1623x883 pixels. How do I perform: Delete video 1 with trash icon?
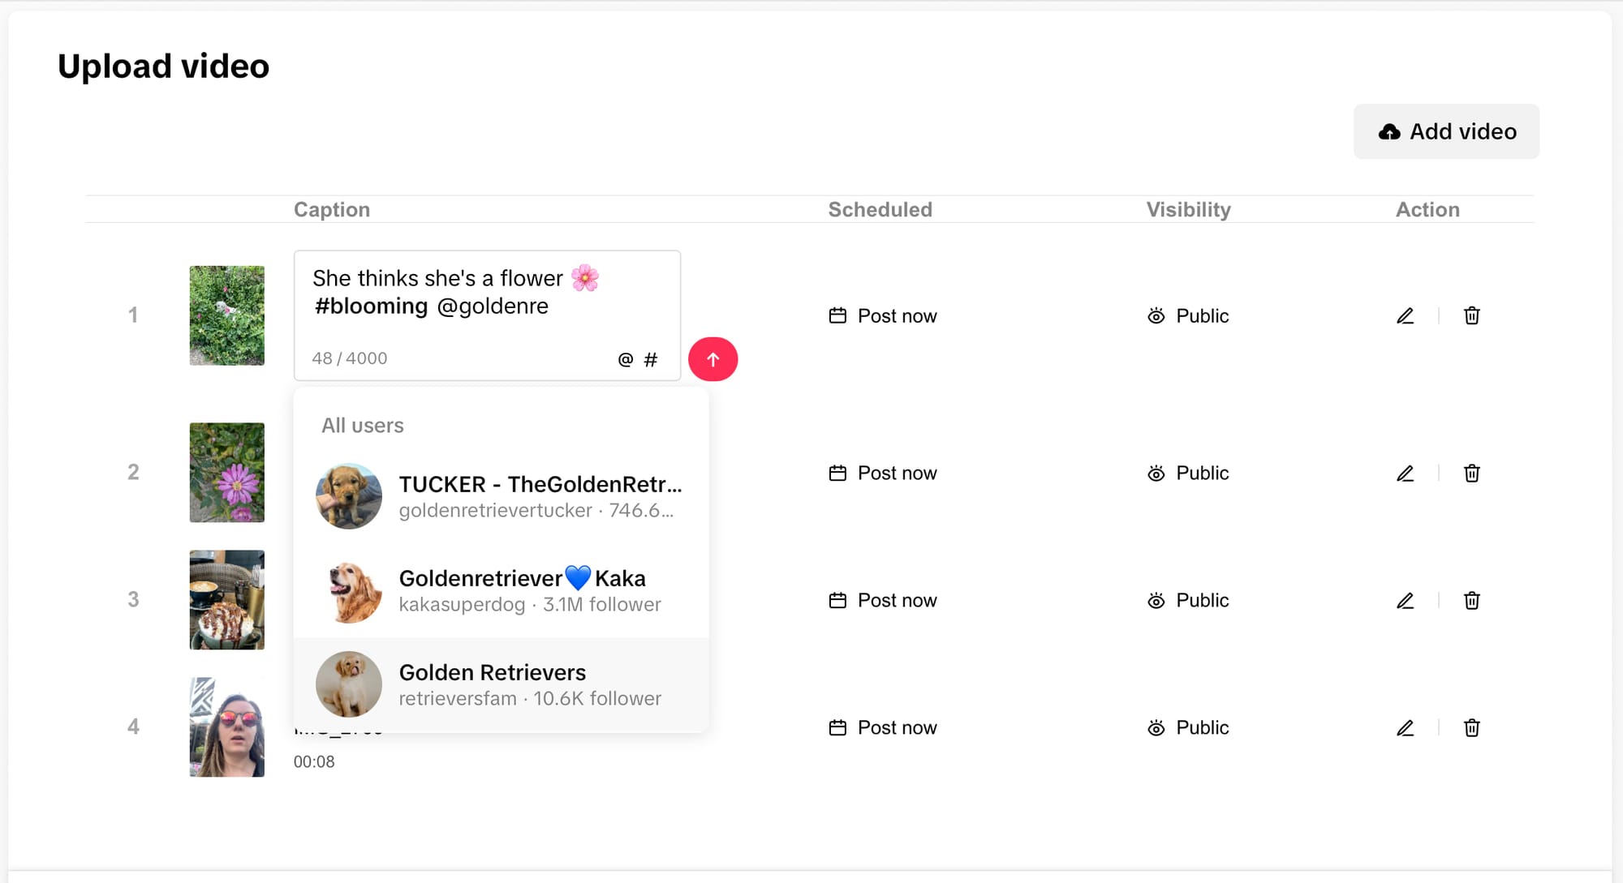point(1471,315)
